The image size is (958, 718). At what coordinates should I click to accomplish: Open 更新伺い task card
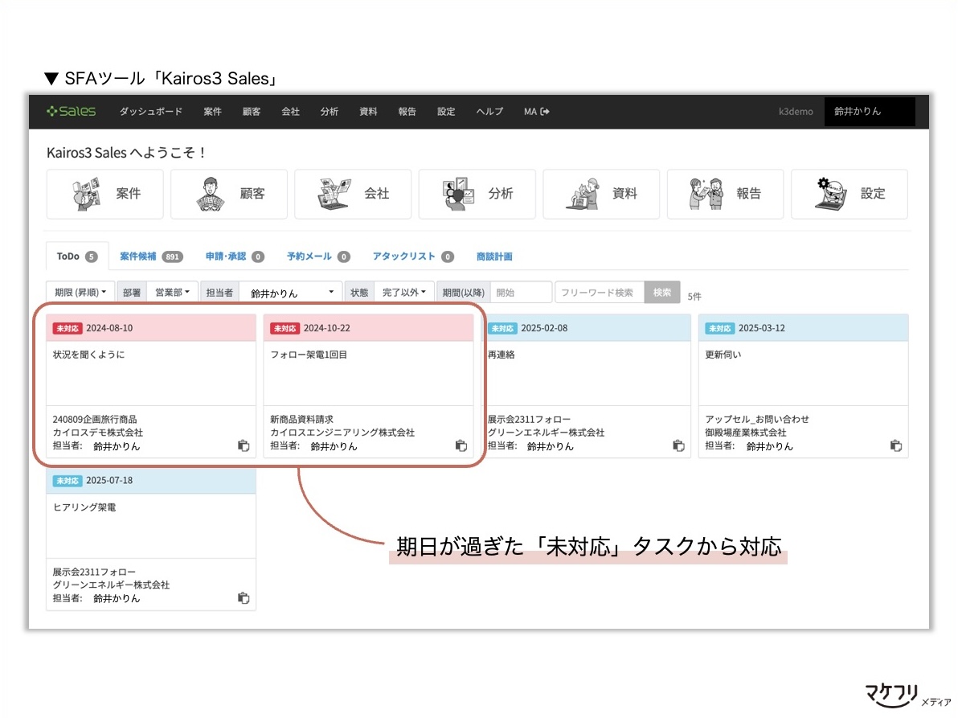[x=804, y=386]
